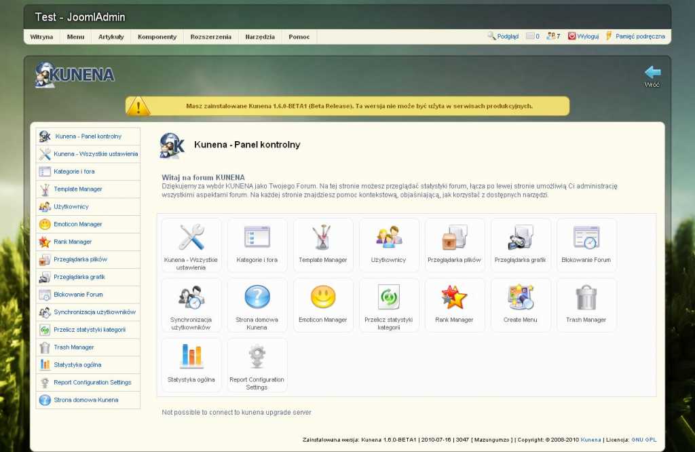Open Emoticon Manager smiley icon in grid

(322, 297)
